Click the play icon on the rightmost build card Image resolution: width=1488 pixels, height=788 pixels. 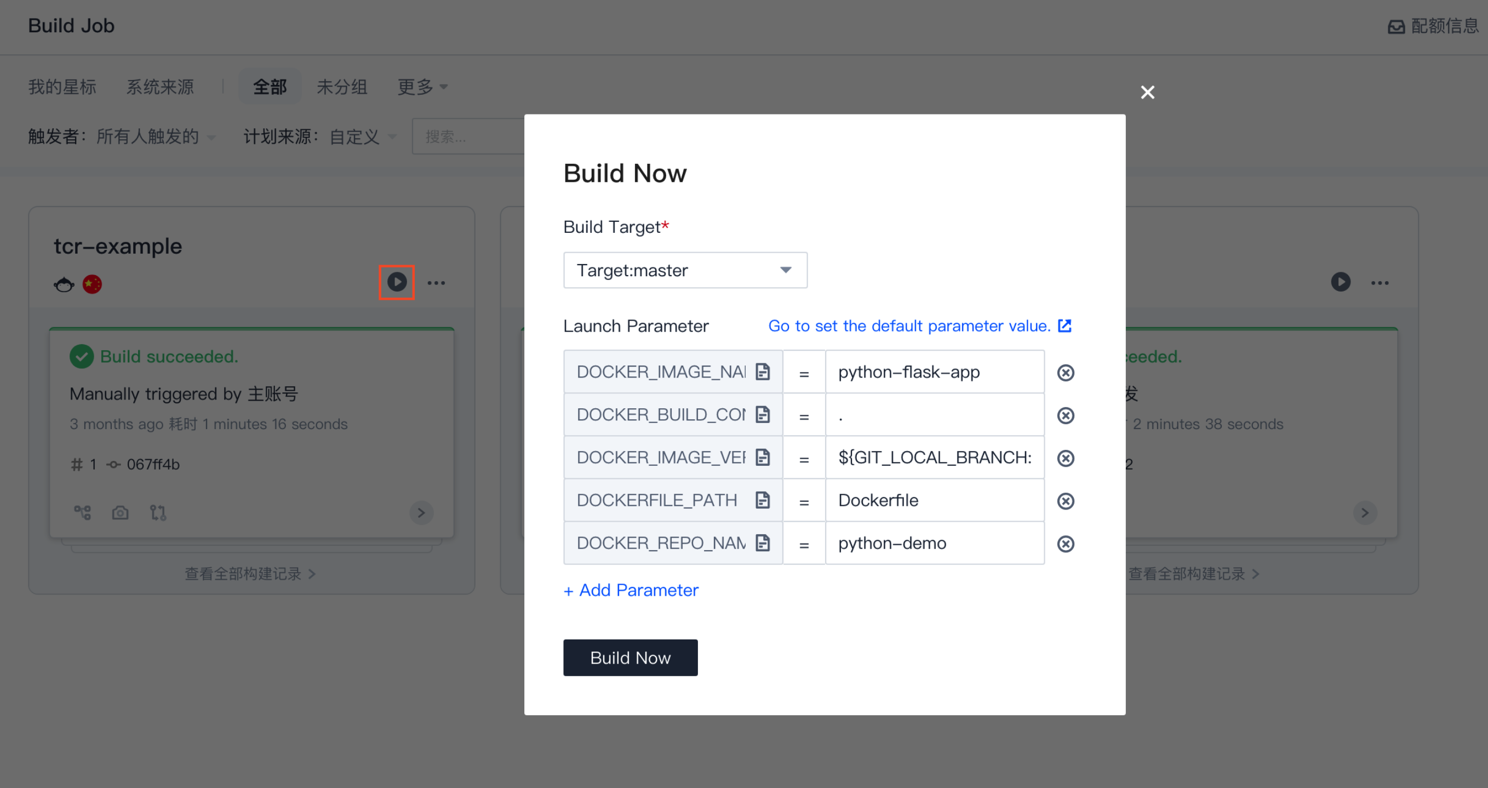coord(1340,282)
